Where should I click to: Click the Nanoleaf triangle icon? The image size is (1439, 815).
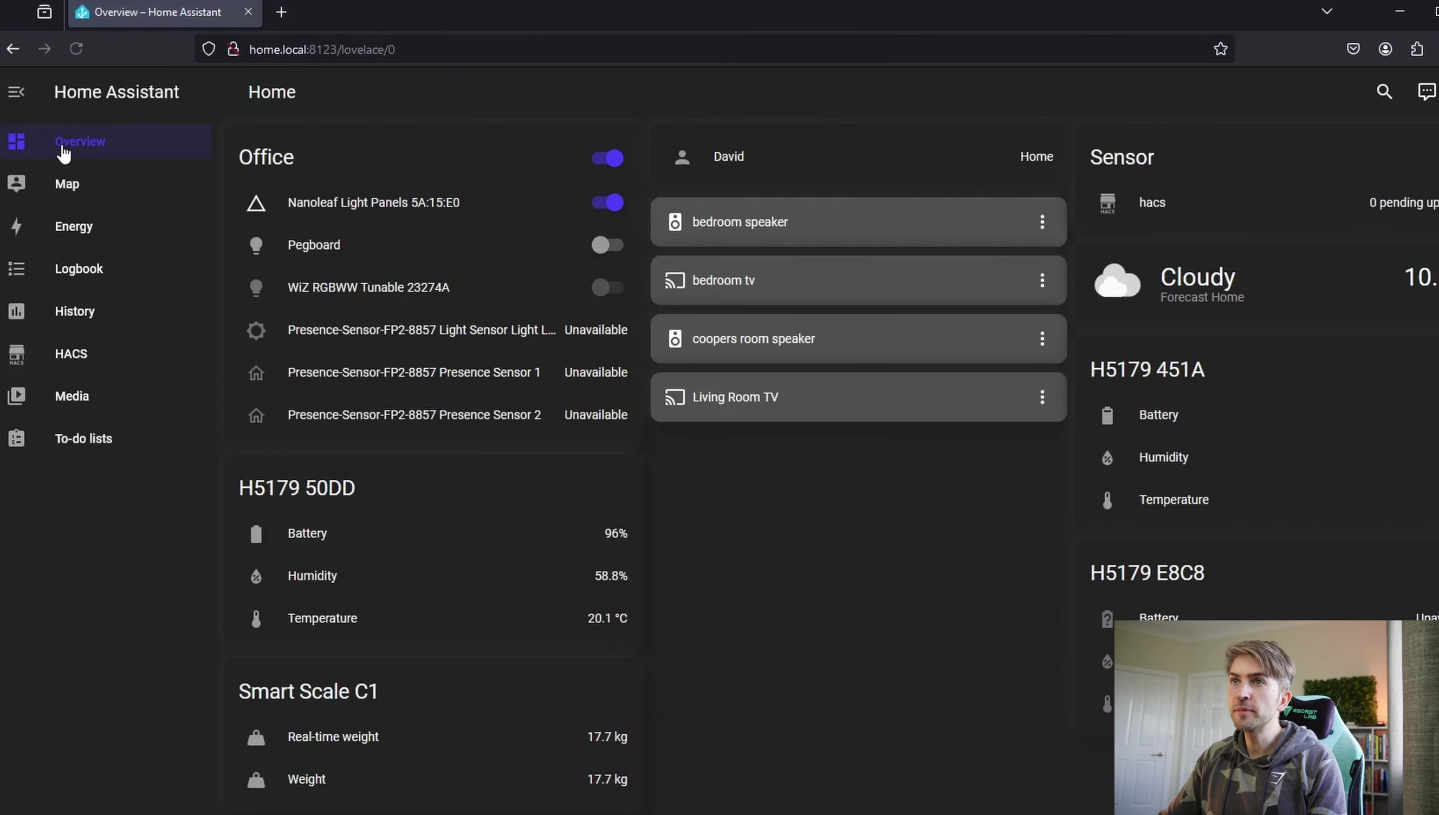[x=256, y=203]
